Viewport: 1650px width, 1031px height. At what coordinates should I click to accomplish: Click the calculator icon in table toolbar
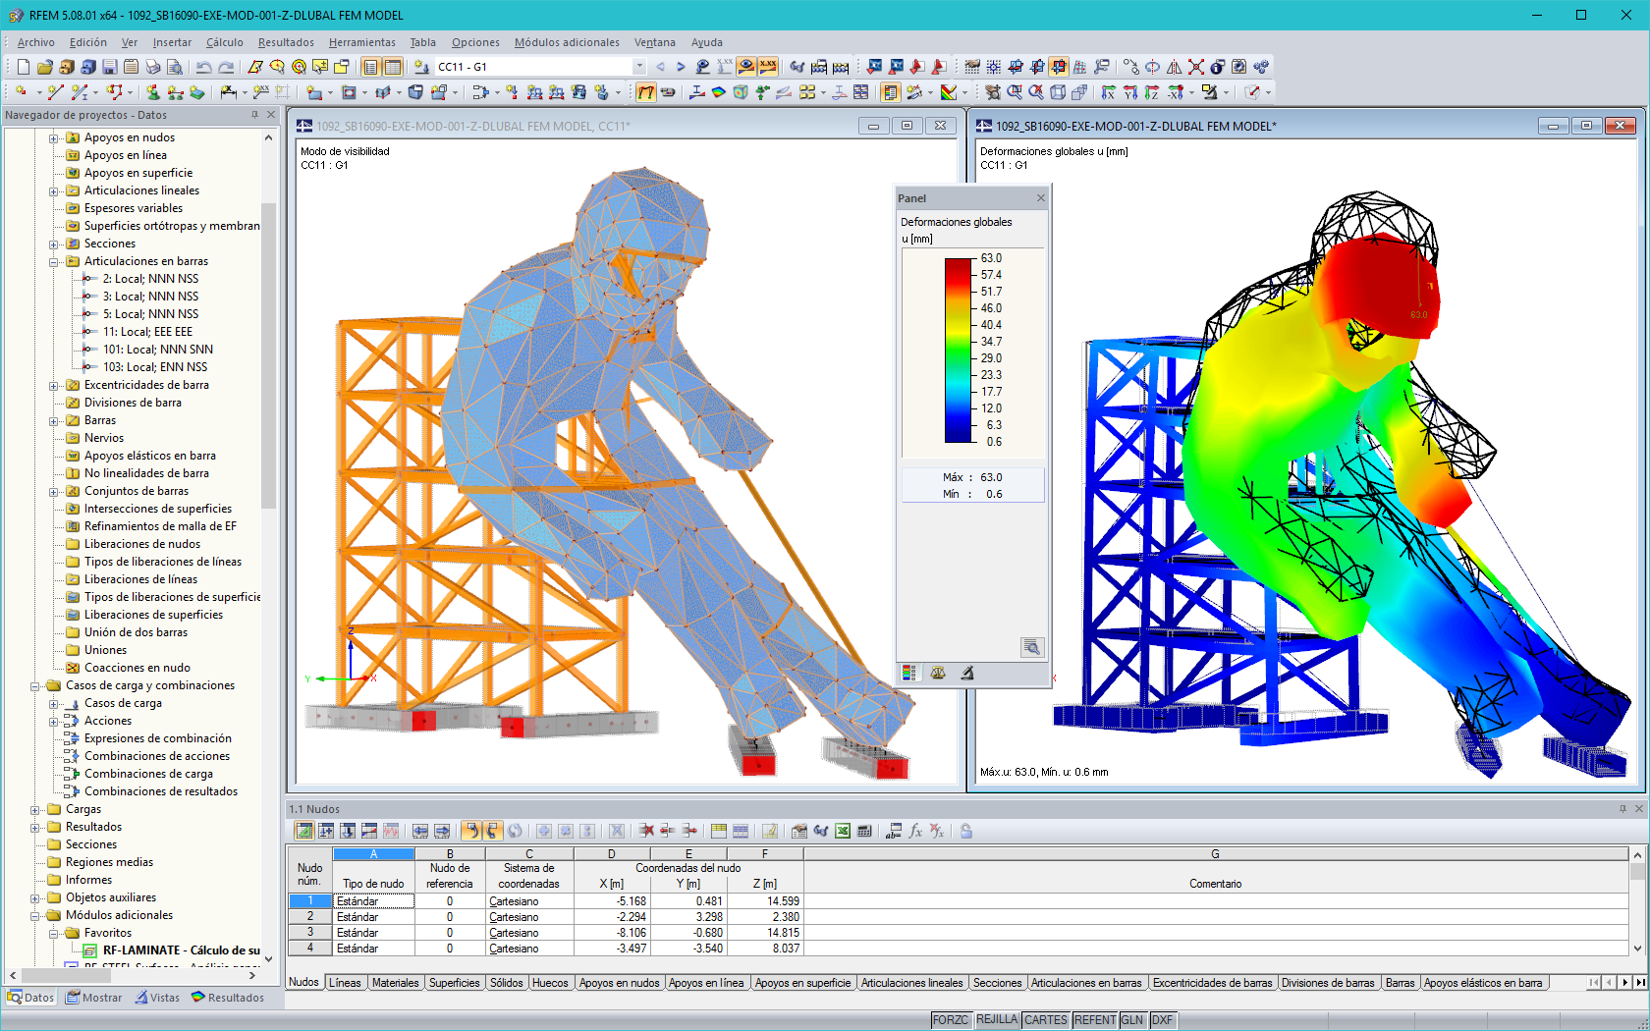pos(865,830)
